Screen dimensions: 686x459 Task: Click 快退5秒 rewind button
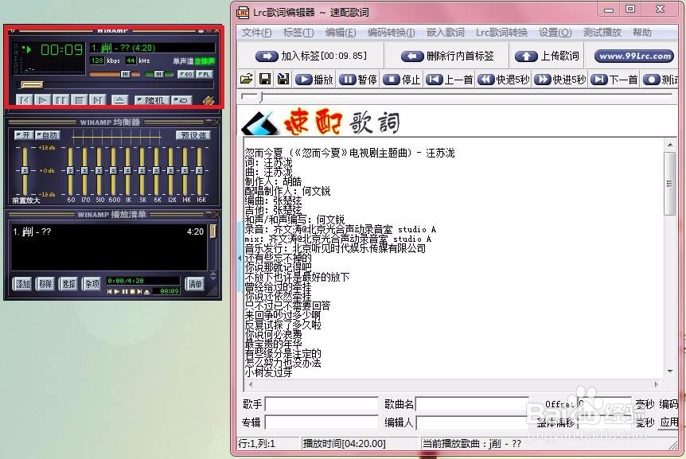[504, 80]
